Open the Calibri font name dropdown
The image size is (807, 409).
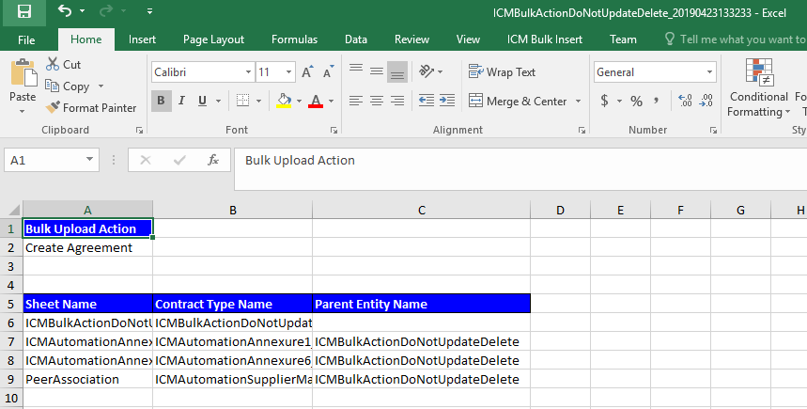point(248,72)
